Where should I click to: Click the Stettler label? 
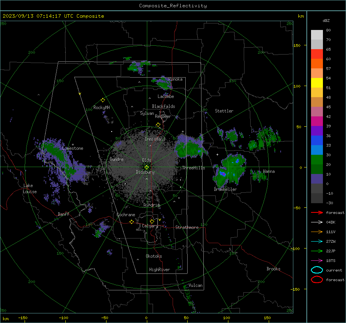[x=224, y=111]
